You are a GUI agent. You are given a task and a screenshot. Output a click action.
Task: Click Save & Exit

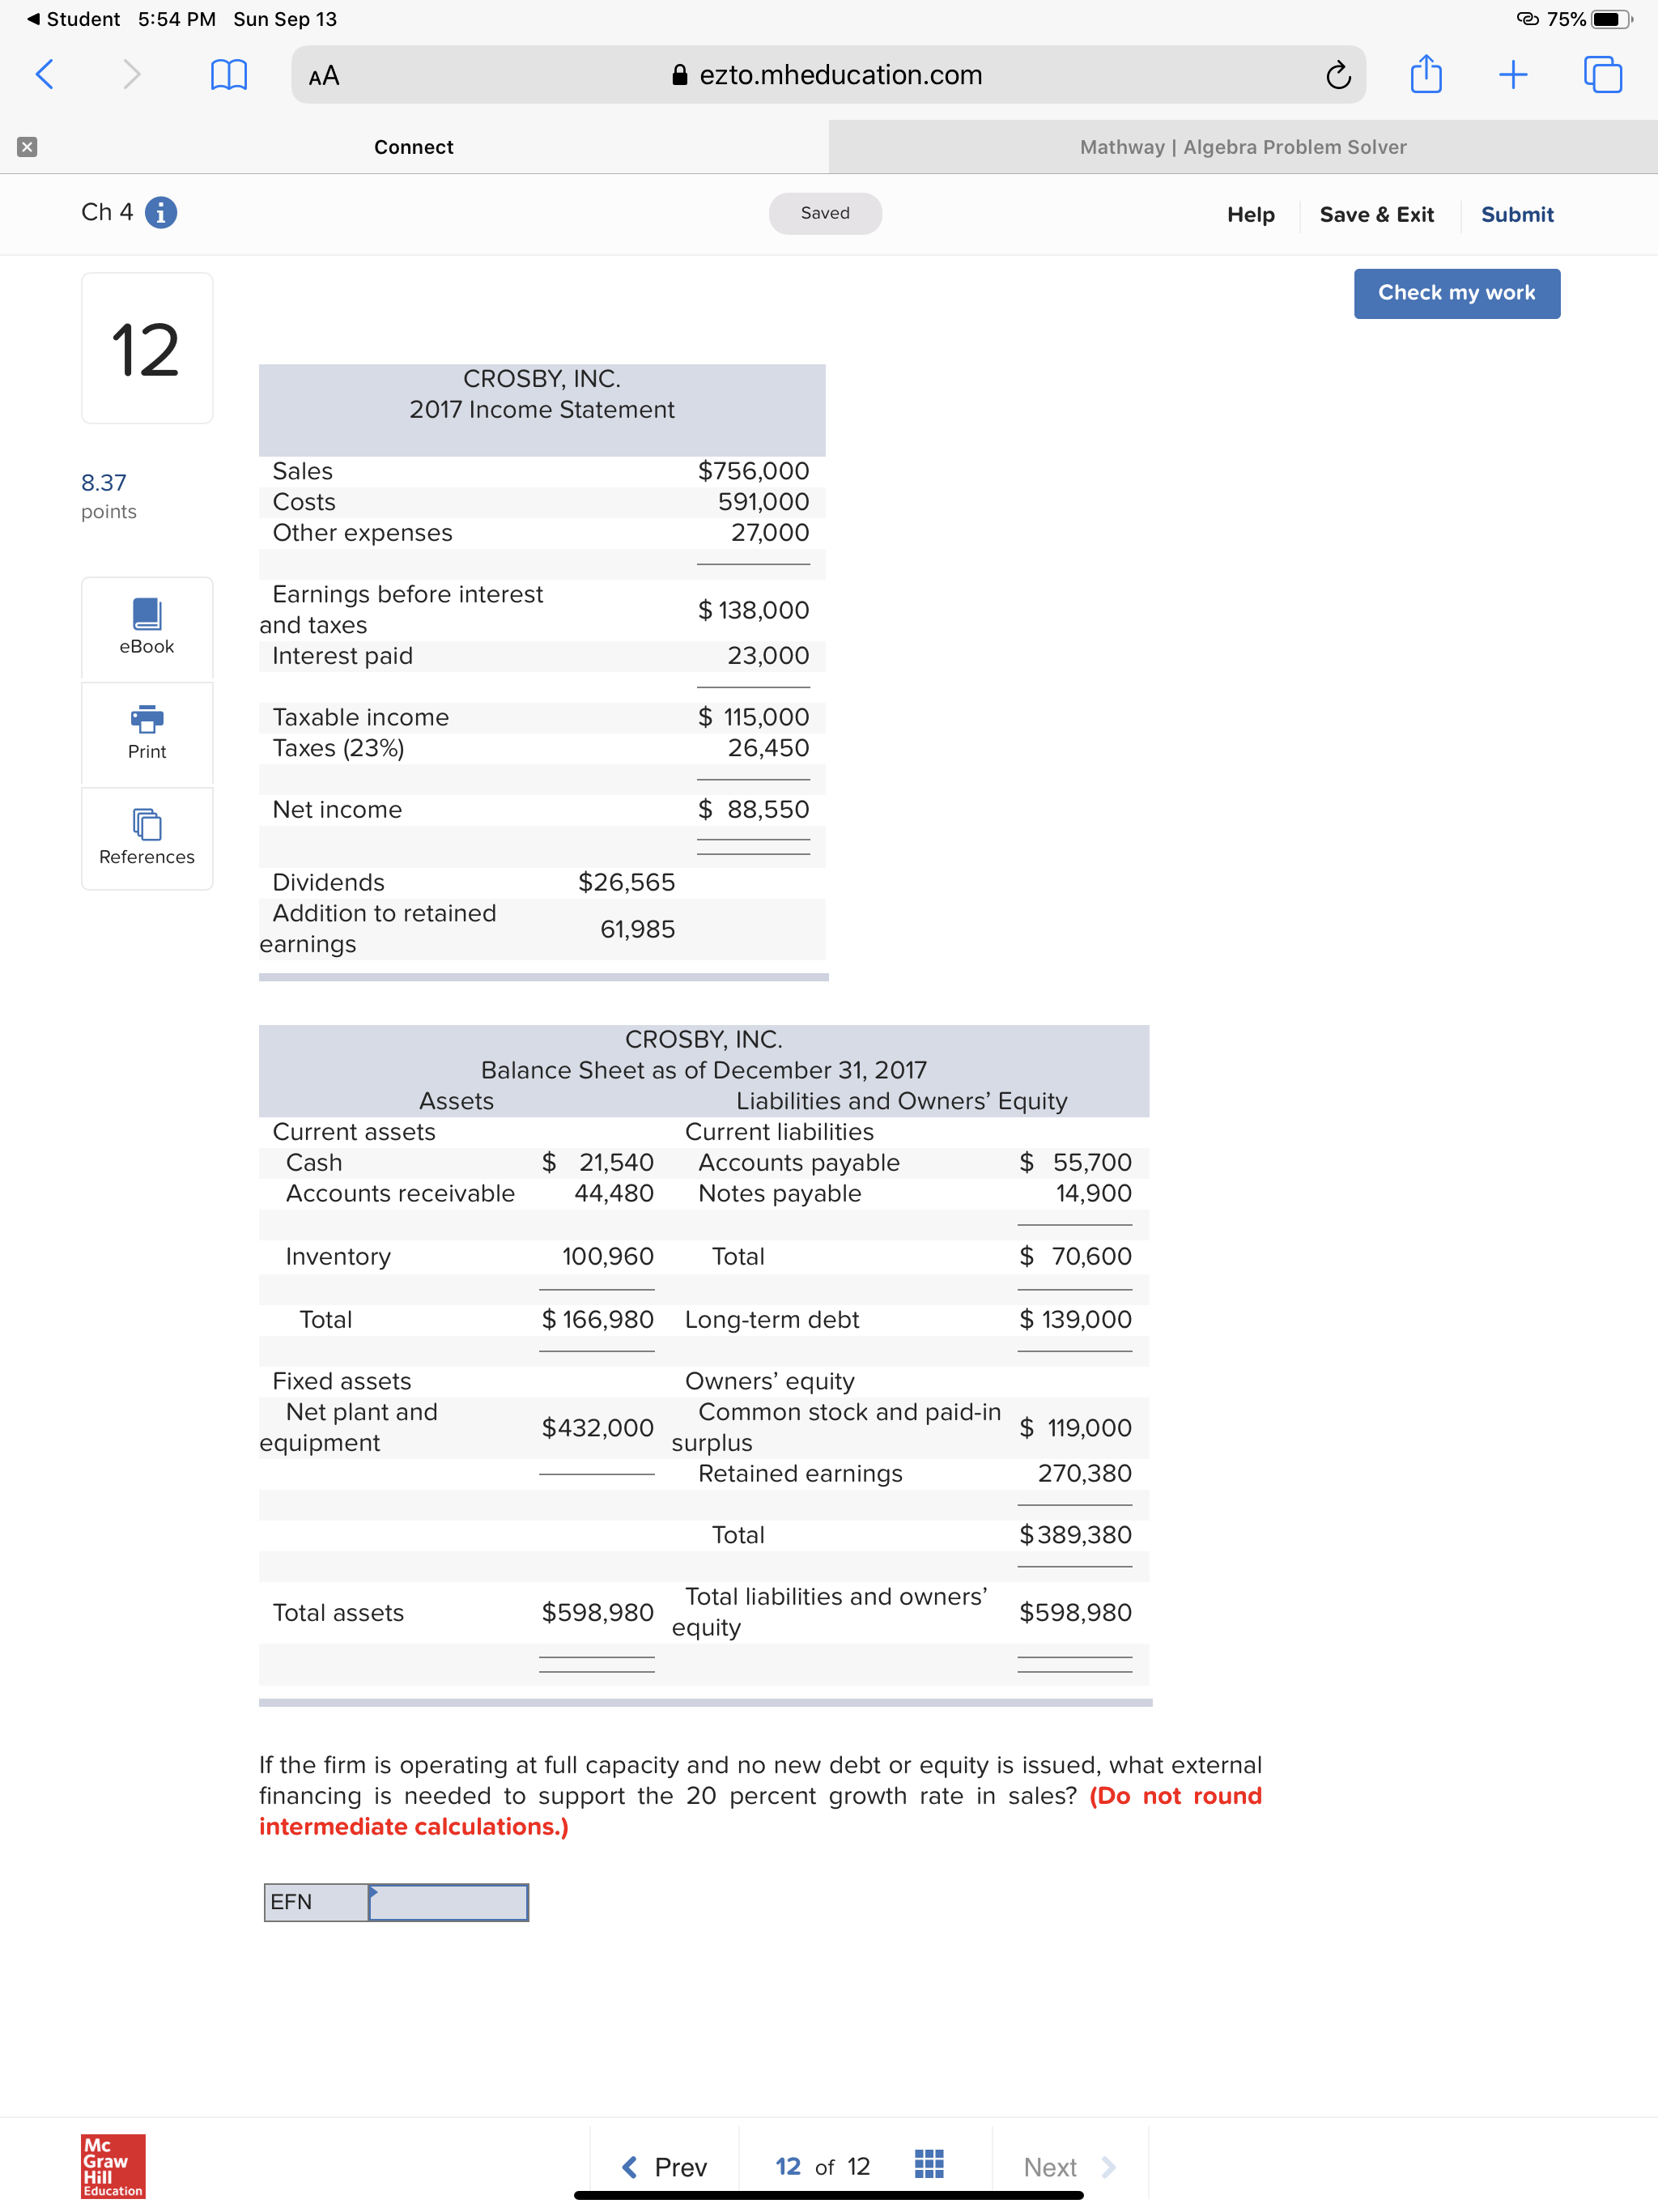point(1377,214)
